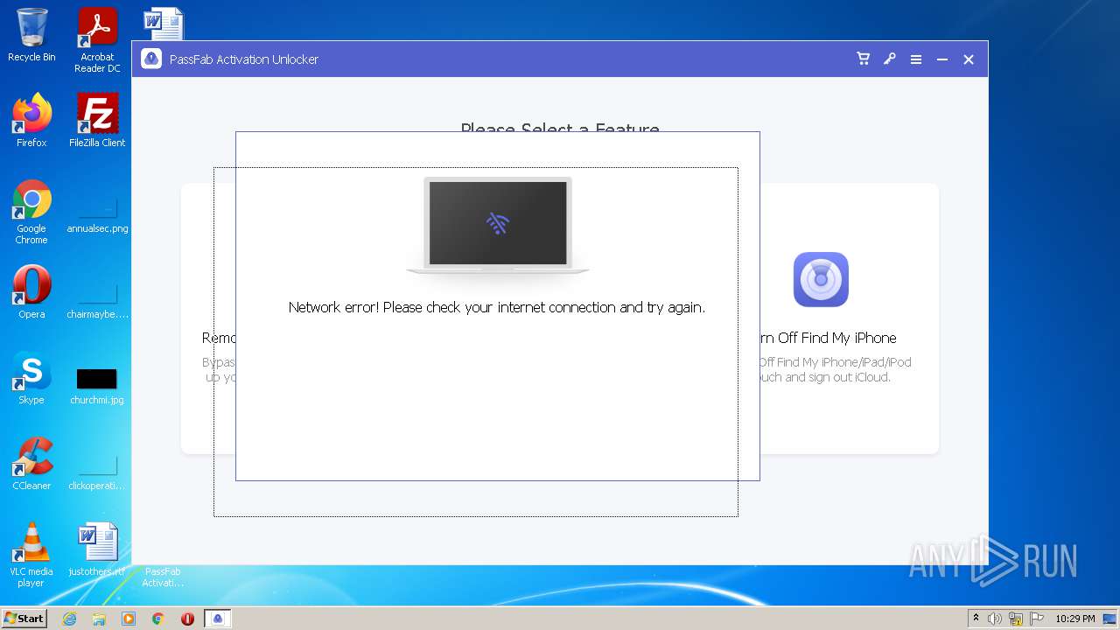Launch Firefox from the desktop
The width and height of the screenshot is (1120, 630).
31,120
